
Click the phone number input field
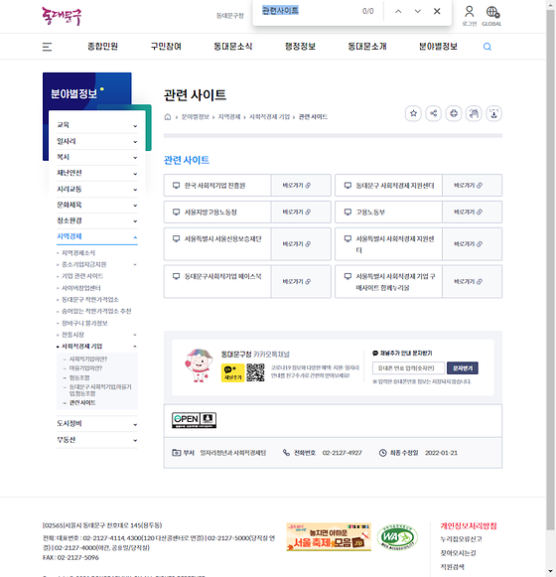(408, 368)
